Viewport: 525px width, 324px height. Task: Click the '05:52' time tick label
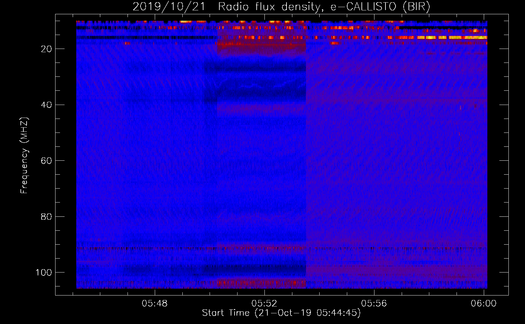[264, 304]
